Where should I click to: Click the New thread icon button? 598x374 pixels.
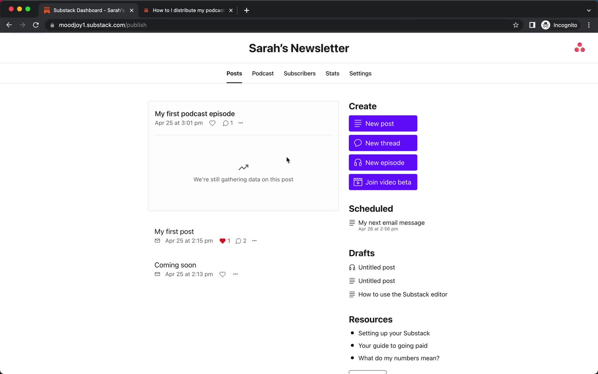pyautogui.click(x=358, y=143)
